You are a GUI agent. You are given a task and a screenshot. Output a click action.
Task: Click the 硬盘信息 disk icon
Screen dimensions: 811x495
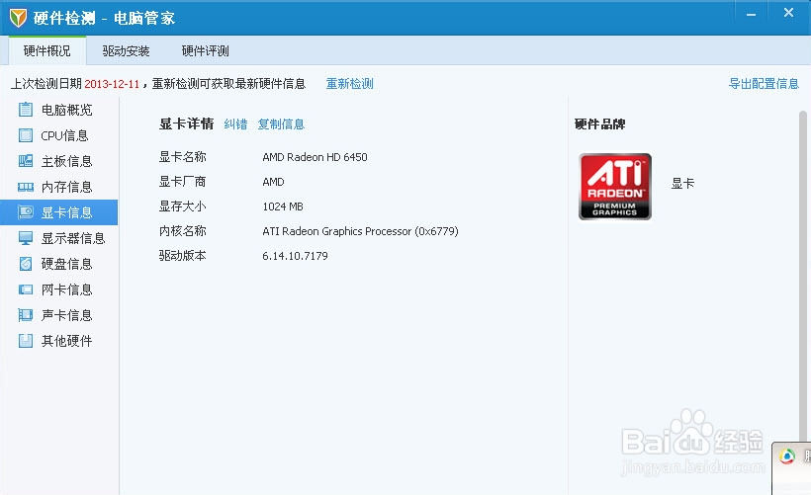click(26, 264)
